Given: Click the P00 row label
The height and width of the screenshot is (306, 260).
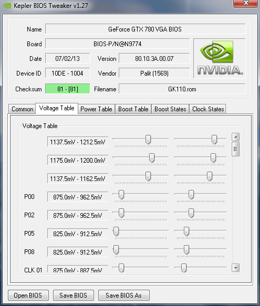Looking at the screenshot, I should click(x=29, y=196).
